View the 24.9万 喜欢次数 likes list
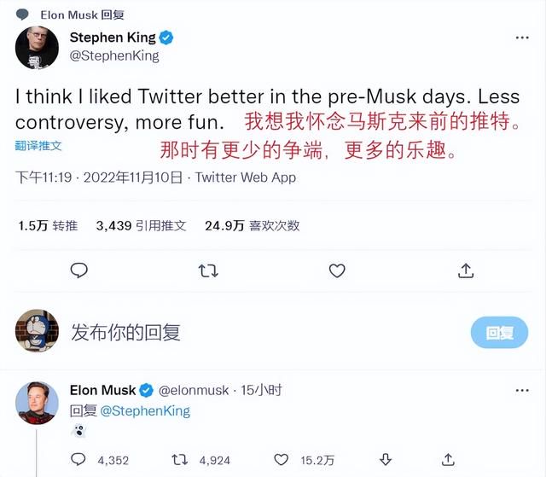Image resolution: width=546 pixels, height=477 pixels. point(253,225)
